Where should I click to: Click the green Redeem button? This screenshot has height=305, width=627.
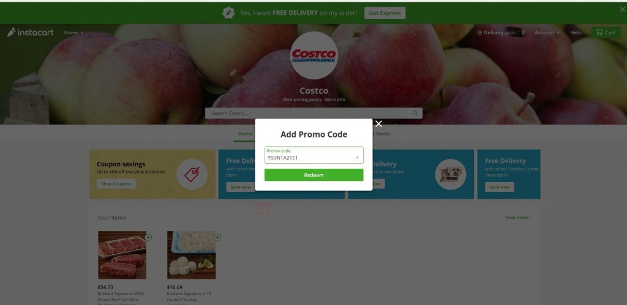[x=314, y=175]
